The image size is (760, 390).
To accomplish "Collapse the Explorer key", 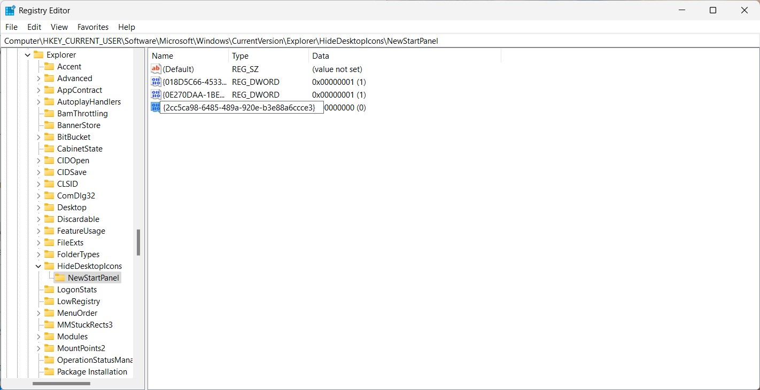I will click(x=27, y=55).
